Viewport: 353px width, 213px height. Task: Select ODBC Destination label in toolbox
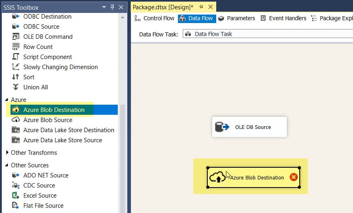point(47,17)
